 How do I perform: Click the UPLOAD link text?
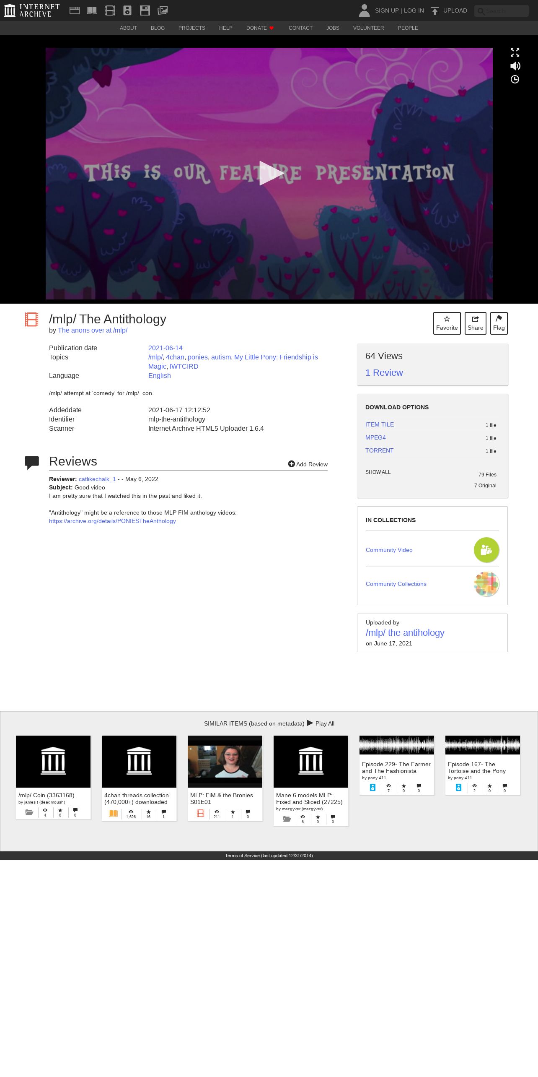point(455,10)
